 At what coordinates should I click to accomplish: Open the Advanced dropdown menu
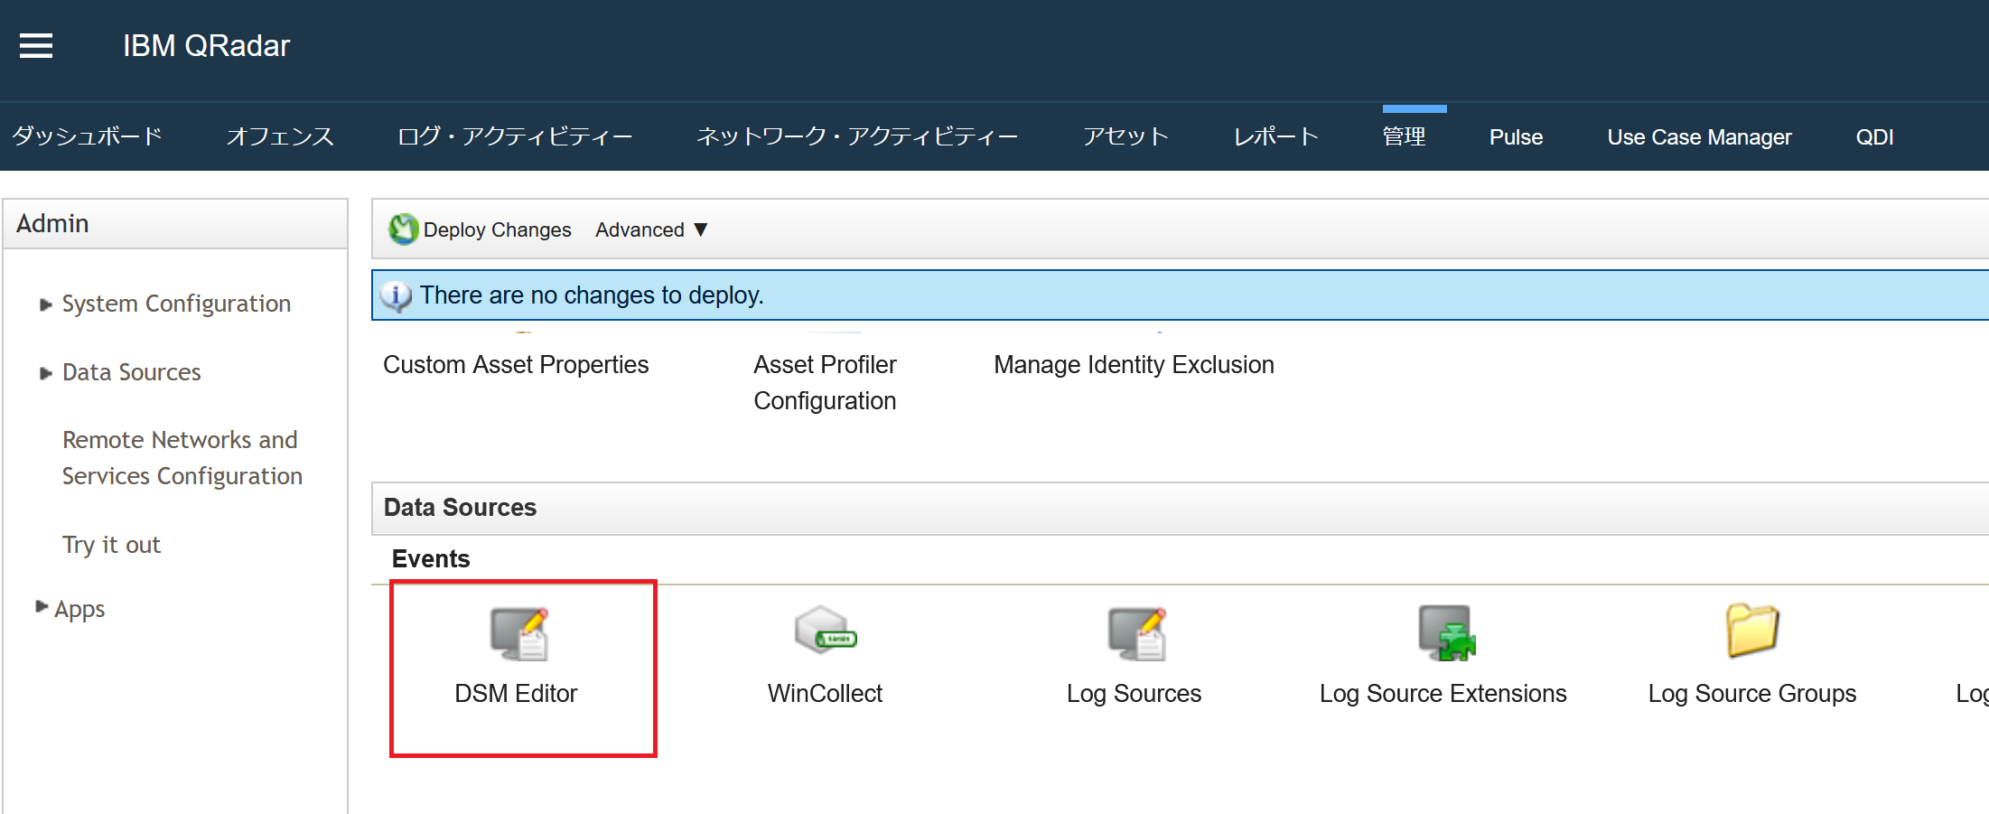[x=651, y=230]
